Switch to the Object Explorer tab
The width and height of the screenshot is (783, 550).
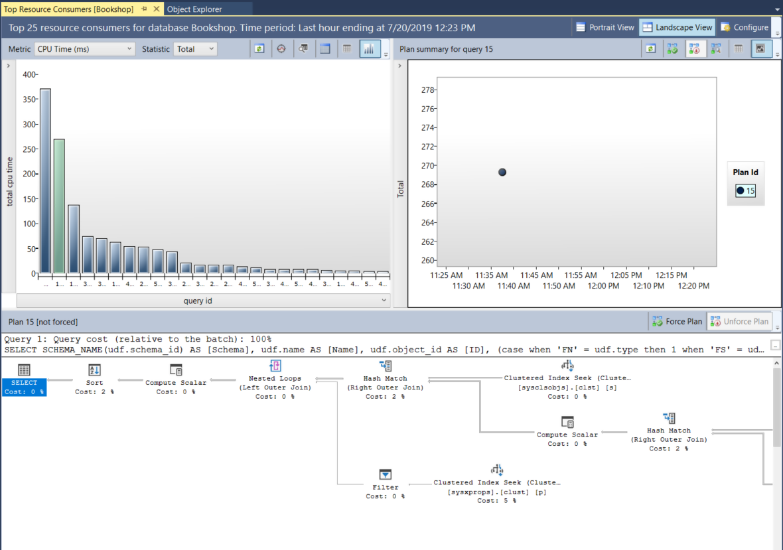194,9
